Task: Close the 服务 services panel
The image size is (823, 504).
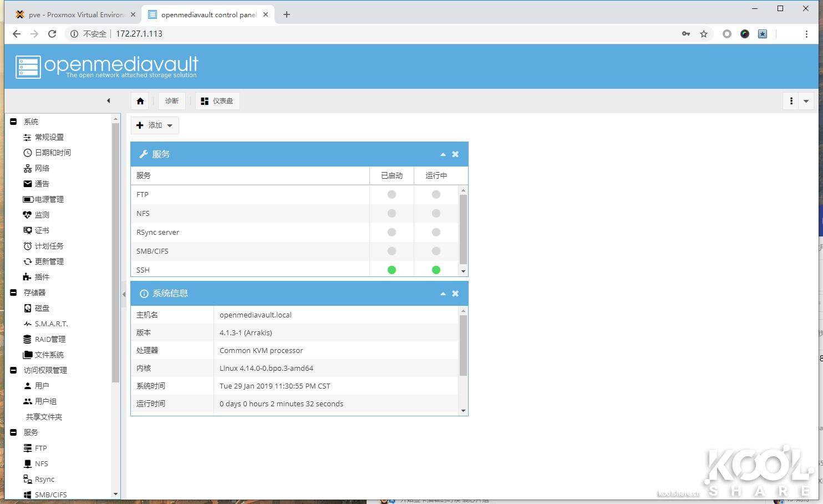Action: [455, 154]
